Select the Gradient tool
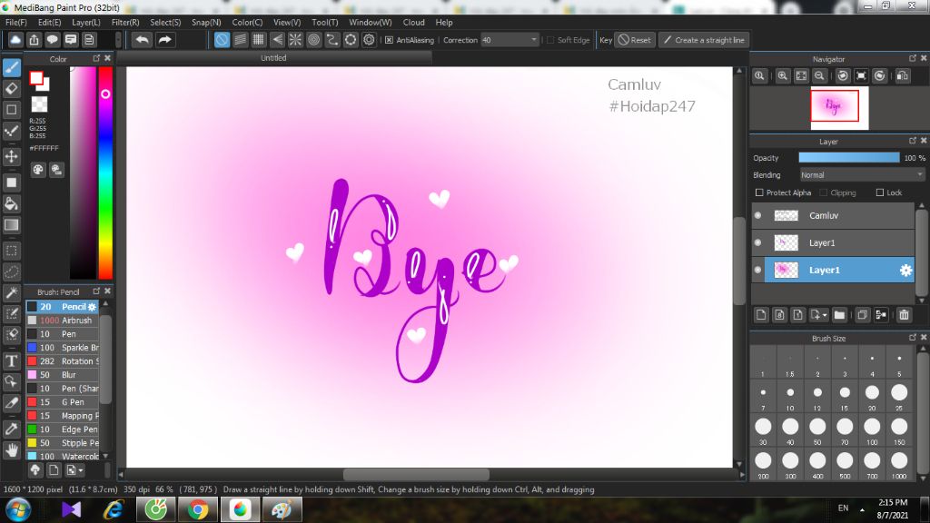 (11, 225)
